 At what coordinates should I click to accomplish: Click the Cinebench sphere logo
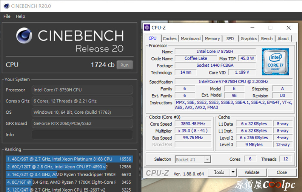pos(24,35)
